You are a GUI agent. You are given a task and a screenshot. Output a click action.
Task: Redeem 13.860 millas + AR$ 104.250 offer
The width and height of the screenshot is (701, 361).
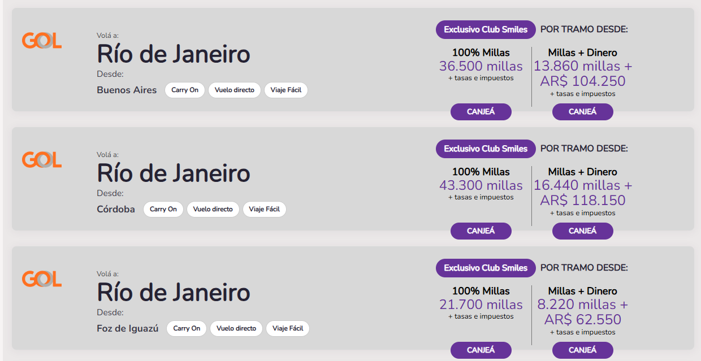(583, 112)
